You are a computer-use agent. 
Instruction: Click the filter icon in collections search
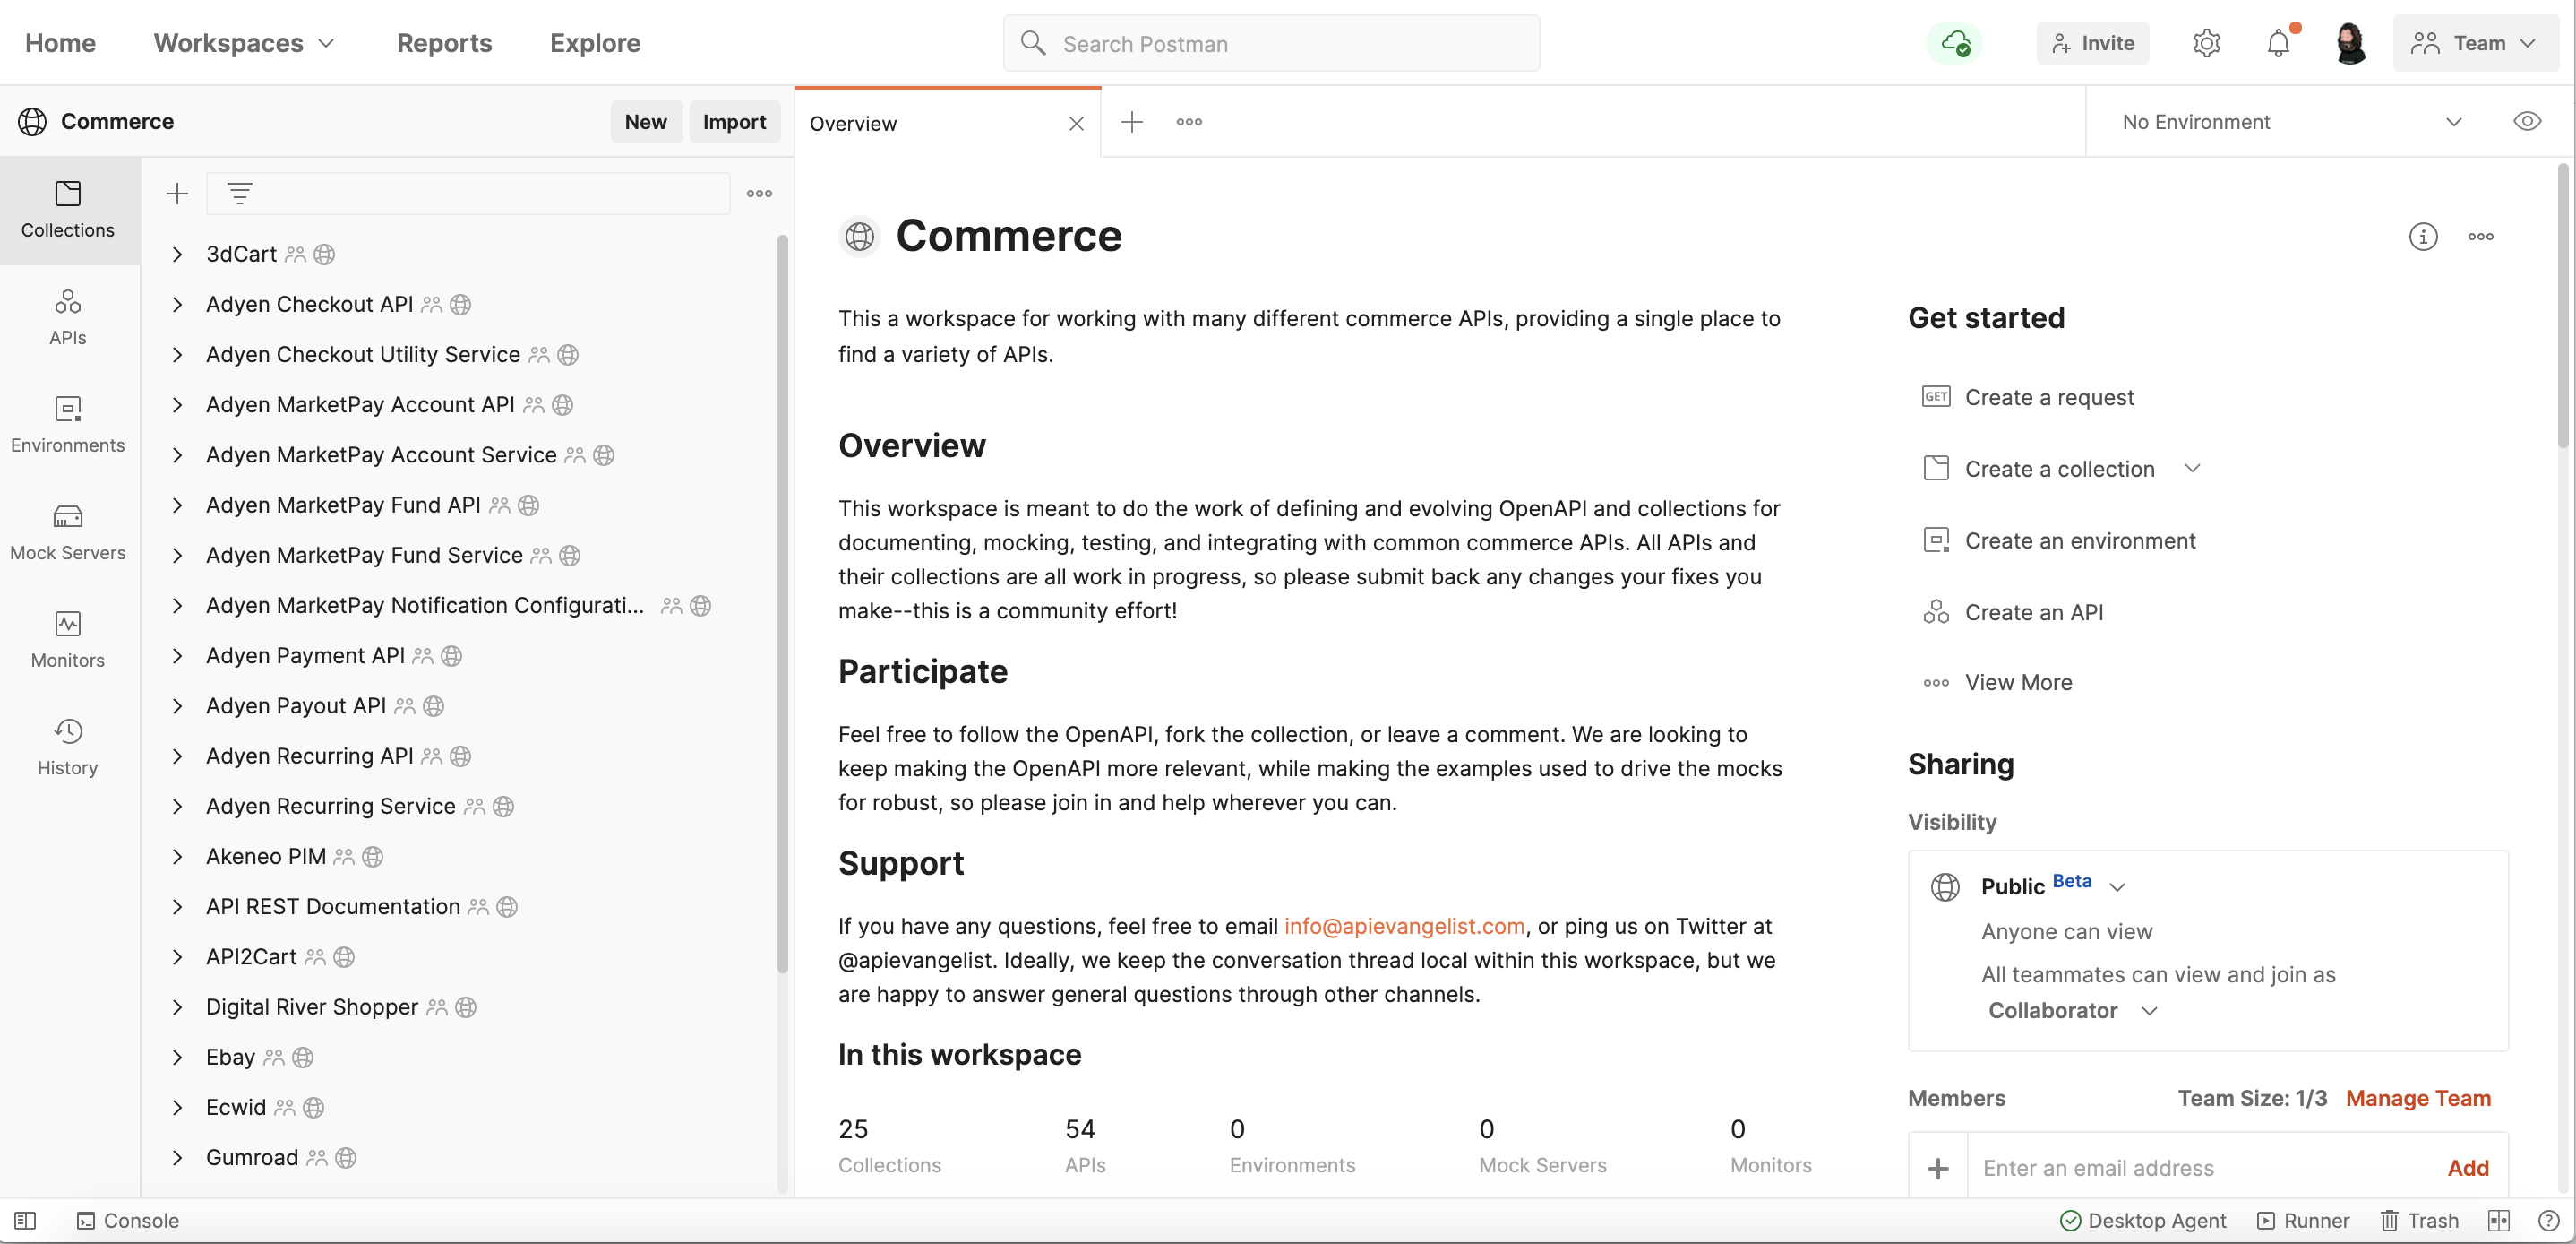pos(239,194)
